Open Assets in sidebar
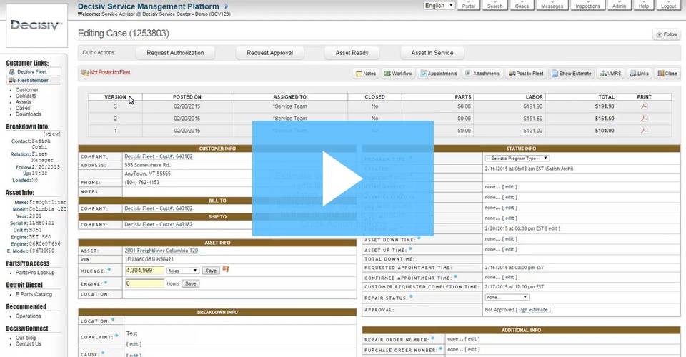 click(x=23, y=102)
